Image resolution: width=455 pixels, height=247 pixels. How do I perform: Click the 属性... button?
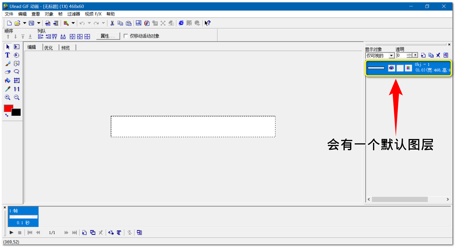[108, 36]
